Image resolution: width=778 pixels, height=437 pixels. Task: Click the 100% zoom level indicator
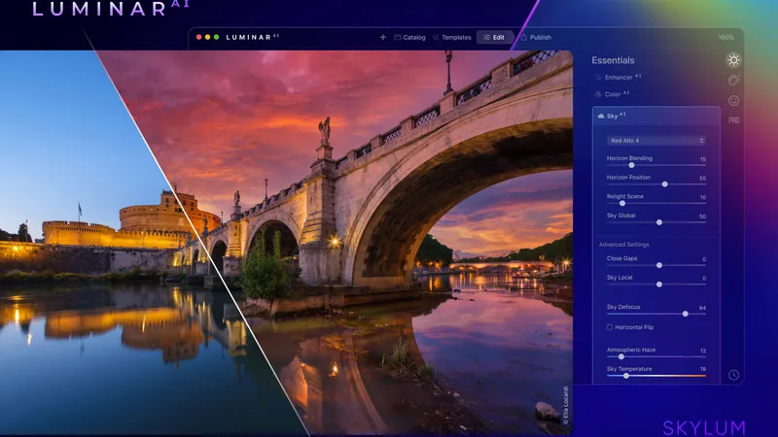tap(725, 37)
